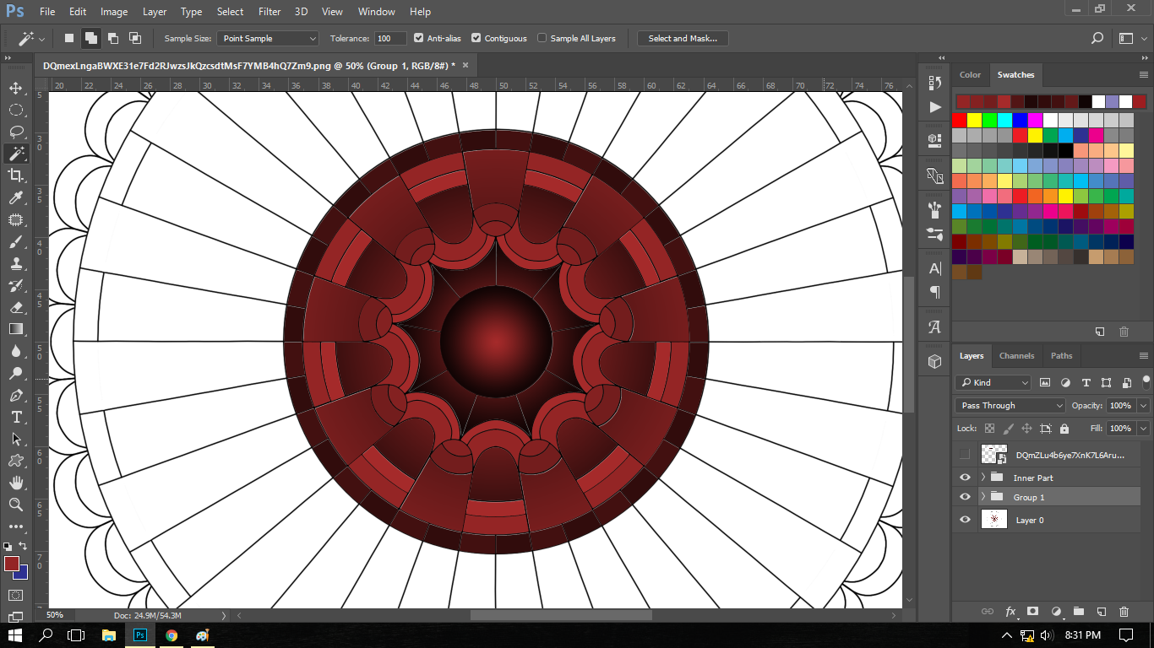
Task: Pick the pure red swatch
Action: (x=960, y=121)
